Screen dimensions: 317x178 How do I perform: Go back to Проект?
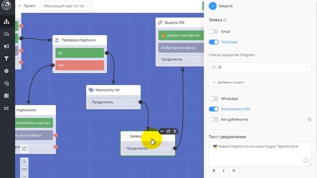click(x=27, y=6)
